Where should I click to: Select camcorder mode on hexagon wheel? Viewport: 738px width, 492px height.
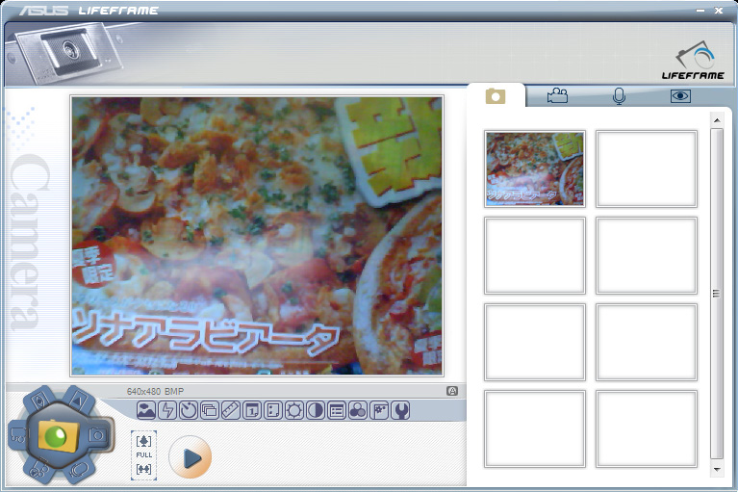[x=17, y=435]
